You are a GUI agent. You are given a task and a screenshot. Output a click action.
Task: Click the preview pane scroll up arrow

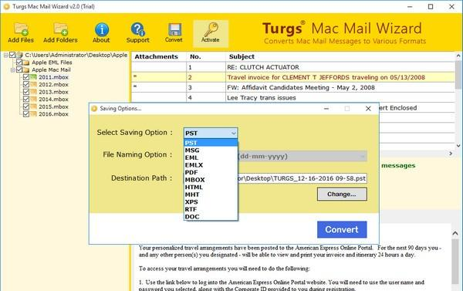pos(455,233)
